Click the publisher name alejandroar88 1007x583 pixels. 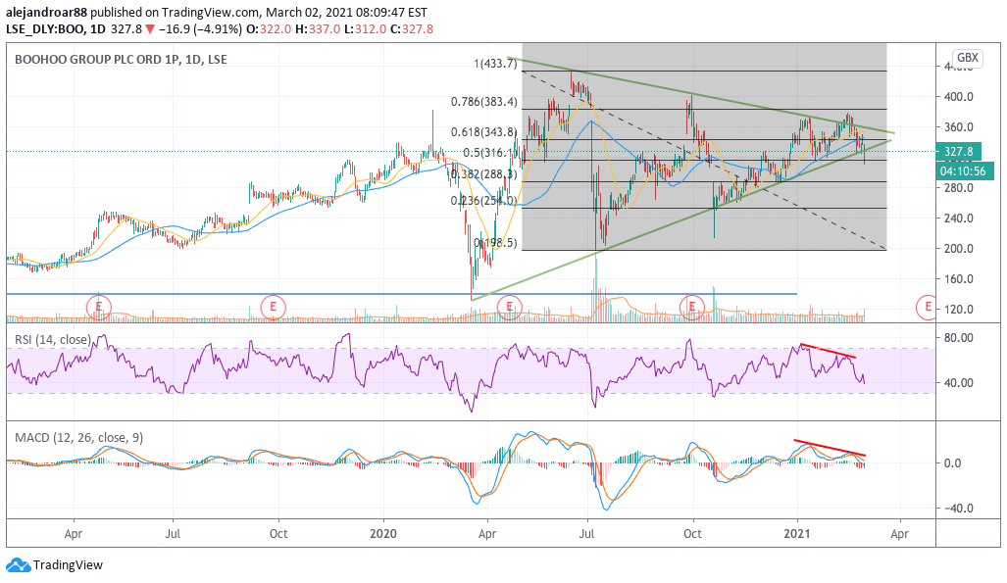[46, 12]
